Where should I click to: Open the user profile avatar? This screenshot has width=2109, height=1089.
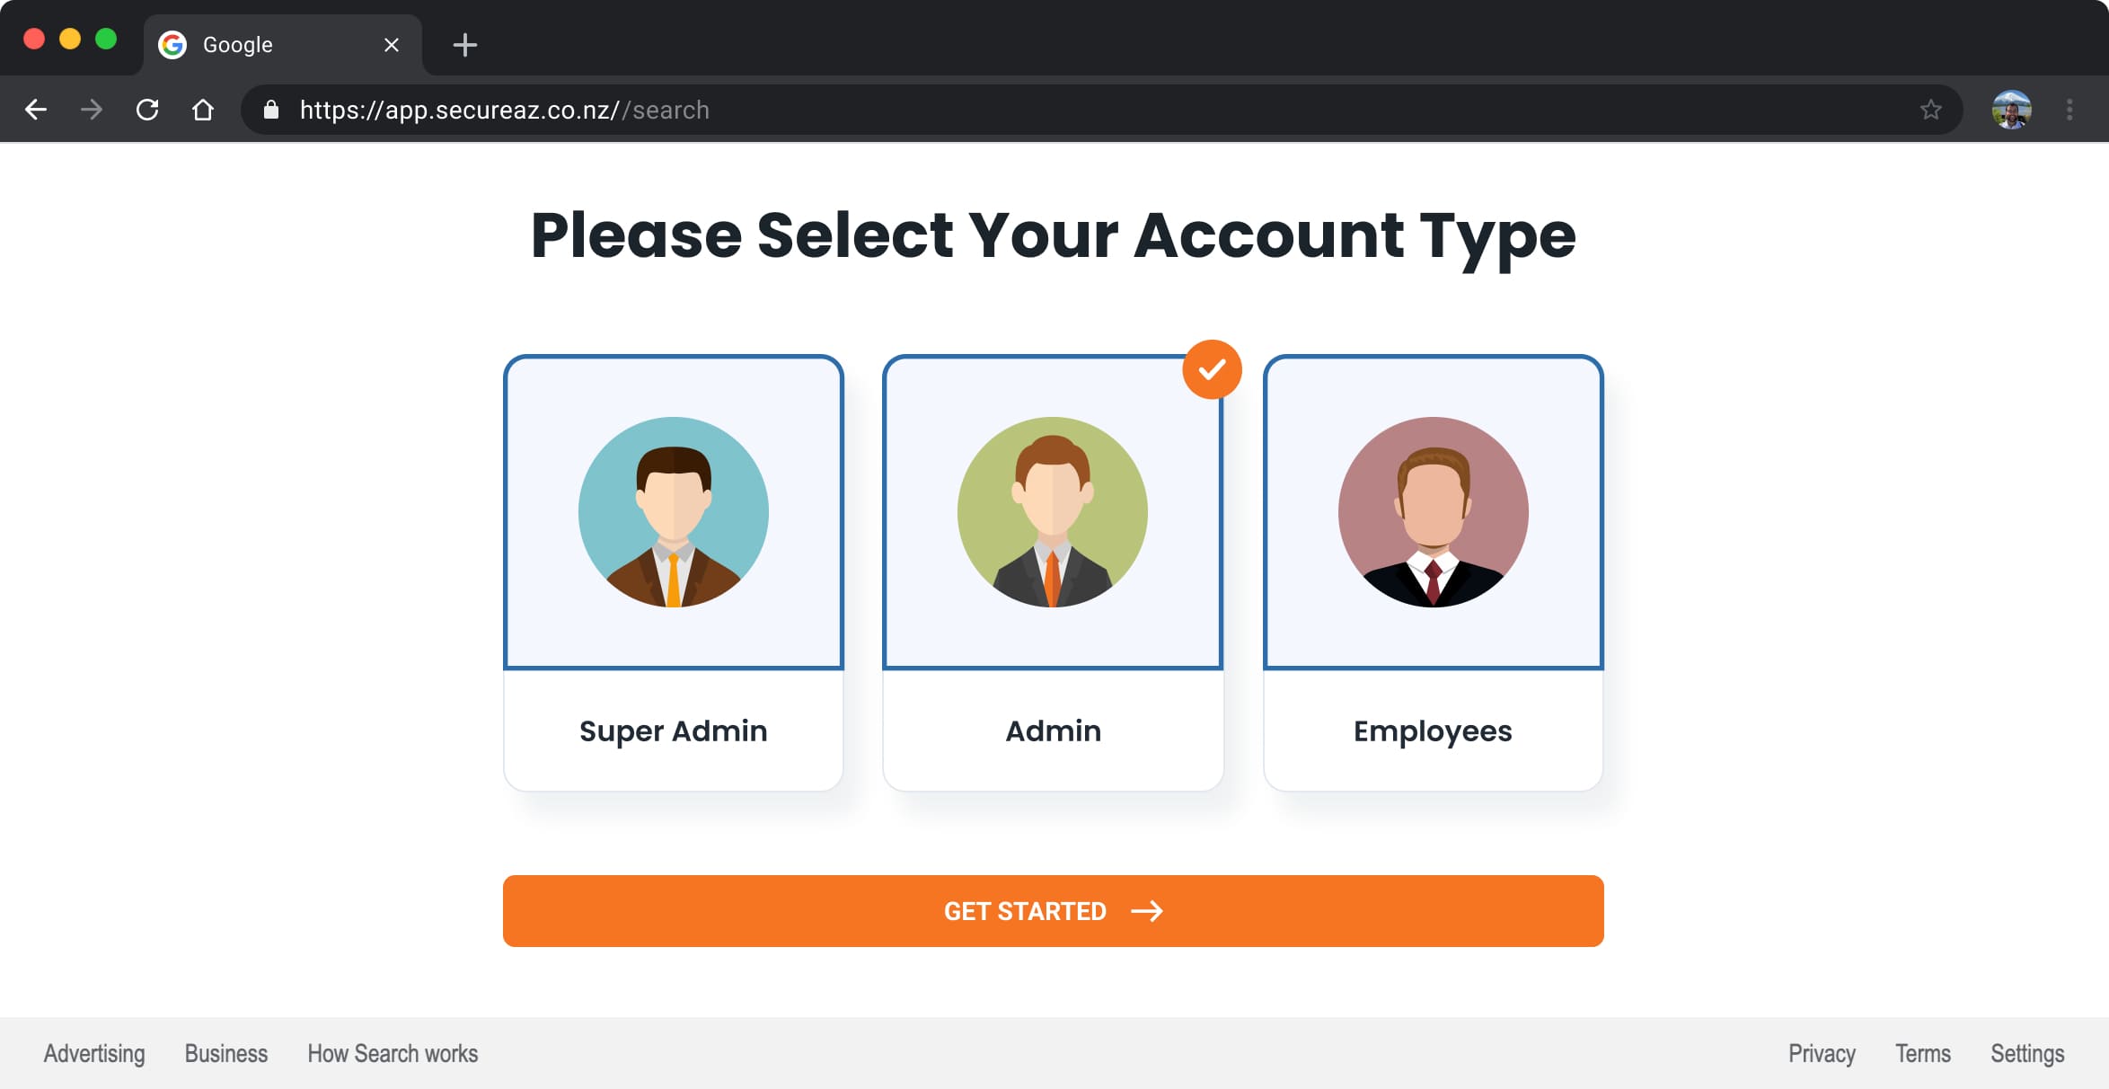tap(2011, 110)
